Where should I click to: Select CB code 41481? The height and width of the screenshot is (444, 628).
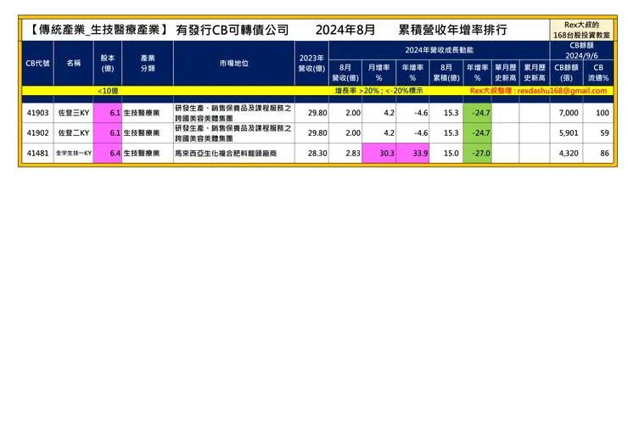(37, 153)
